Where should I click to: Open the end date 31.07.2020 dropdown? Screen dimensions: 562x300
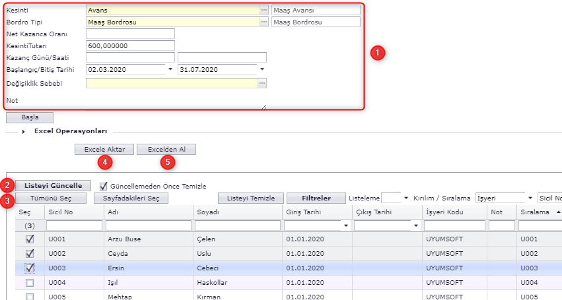[262, 69]
